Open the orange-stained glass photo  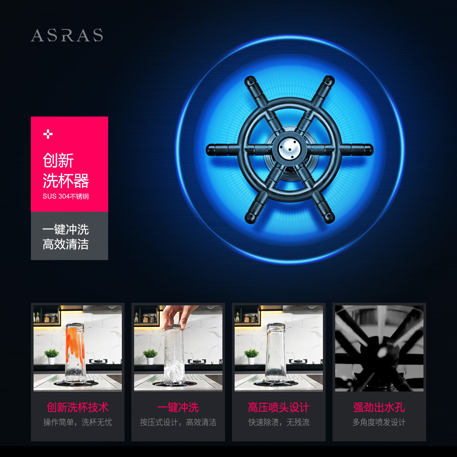[78, 348]
